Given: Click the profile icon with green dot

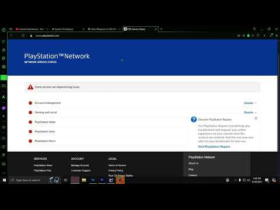Looking at the screenshot, I should tap(271, 36).
